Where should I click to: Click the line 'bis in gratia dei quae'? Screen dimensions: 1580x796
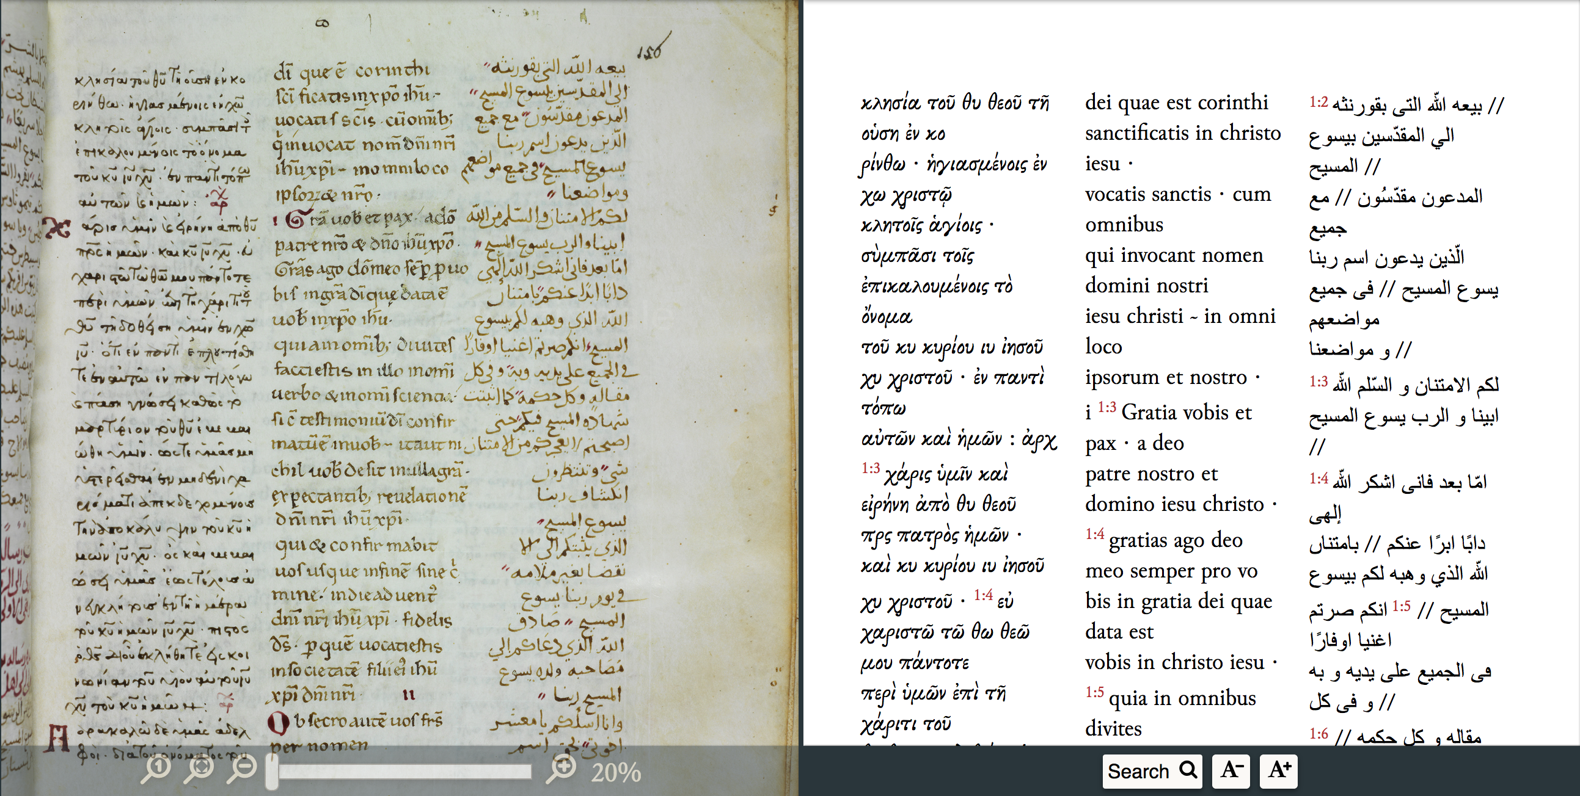pos(1179,601)
